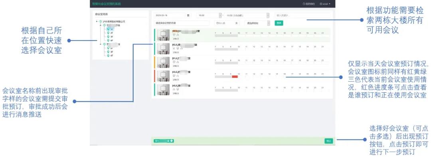Click the green 查询 search button
This screenshot has width=431, height=157.
click(x=279, y=23)
